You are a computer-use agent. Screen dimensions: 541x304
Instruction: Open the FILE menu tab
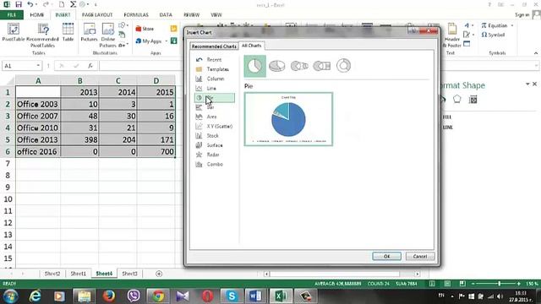tap(12, 15)
